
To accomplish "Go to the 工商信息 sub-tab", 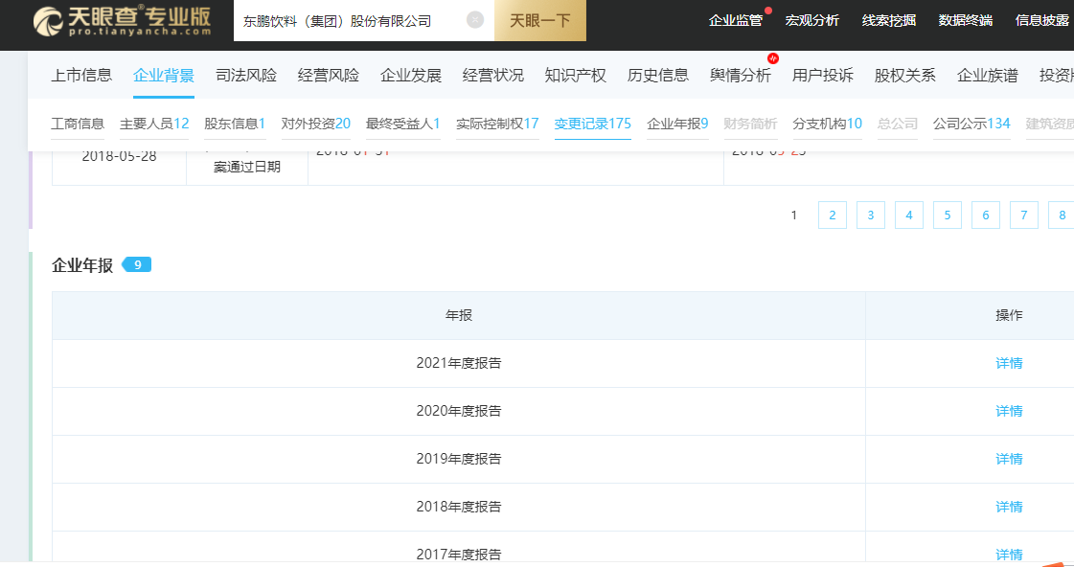I will tap(78, 124).
